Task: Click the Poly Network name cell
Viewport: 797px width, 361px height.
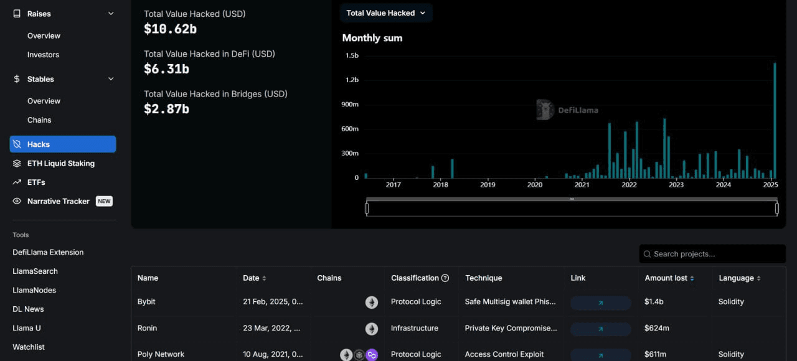Action: click(161, 354)
